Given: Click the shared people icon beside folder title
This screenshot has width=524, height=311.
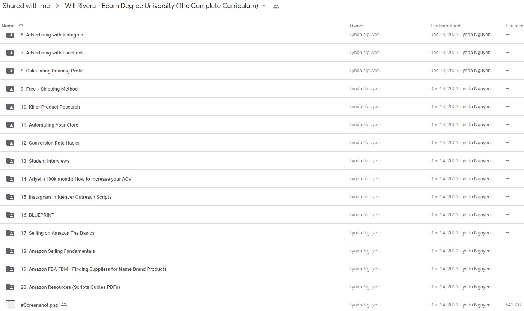Looking at the screenshot, I should (276, 6).
